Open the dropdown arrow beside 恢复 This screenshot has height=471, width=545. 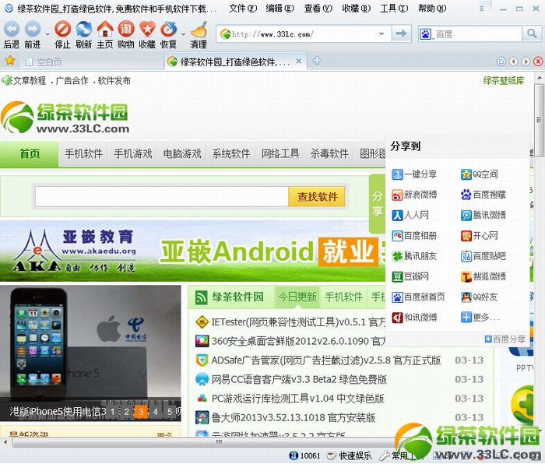184,34
